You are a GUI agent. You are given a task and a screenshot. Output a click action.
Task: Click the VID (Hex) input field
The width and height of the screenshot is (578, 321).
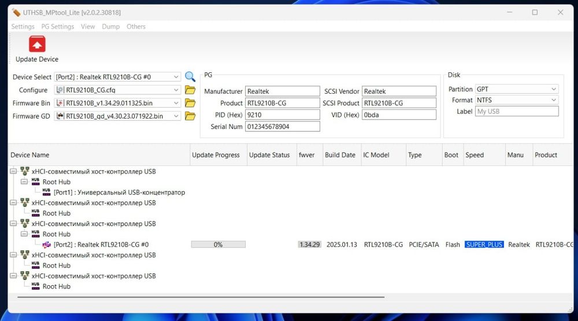tap(399, 115)
